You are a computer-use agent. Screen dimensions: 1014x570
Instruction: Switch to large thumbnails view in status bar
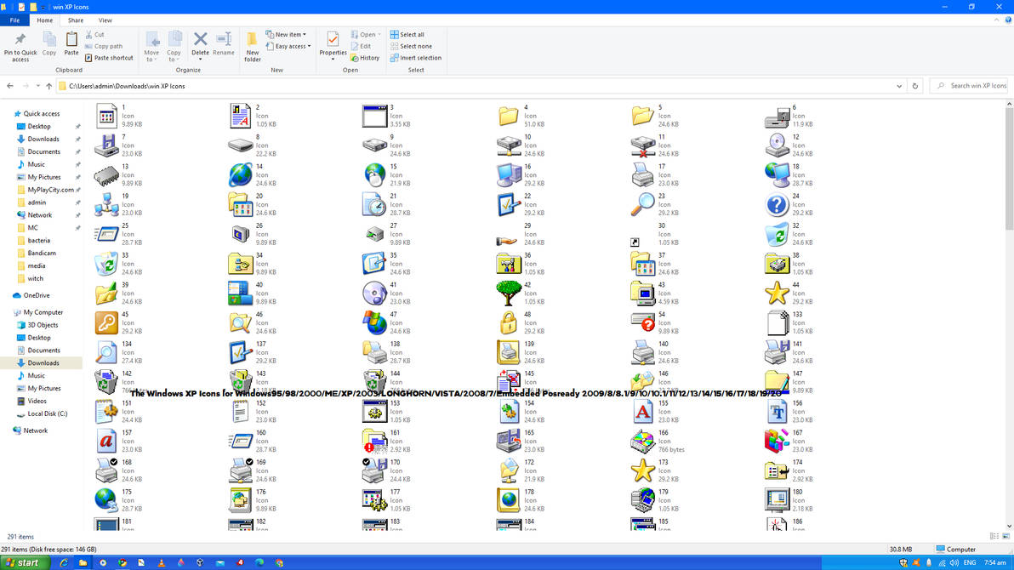(1007, 535)
